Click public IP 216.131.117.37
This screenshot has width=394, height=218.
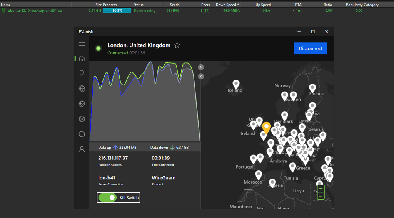[113, 158]
